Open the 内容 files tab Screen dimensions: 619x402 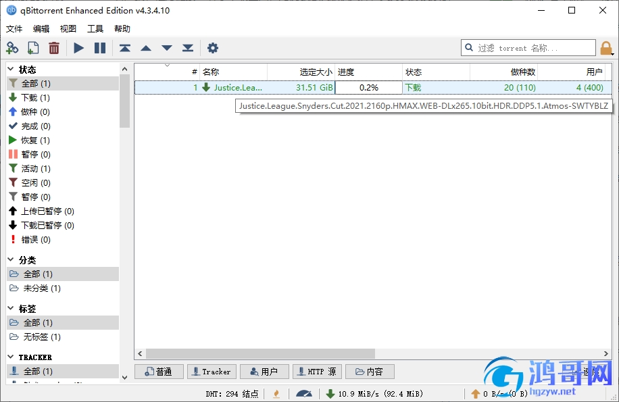point(370,372)
